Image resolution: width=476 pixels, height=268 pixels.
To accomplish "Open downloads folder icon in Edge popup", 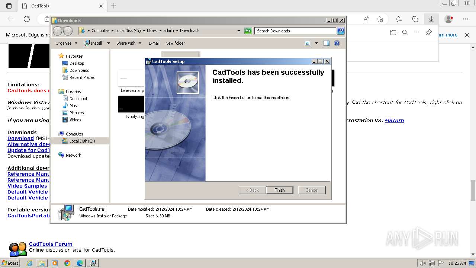I will click(393, 33).
